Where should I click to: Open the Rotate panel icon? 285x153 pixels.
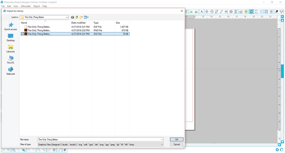point(212,12)
